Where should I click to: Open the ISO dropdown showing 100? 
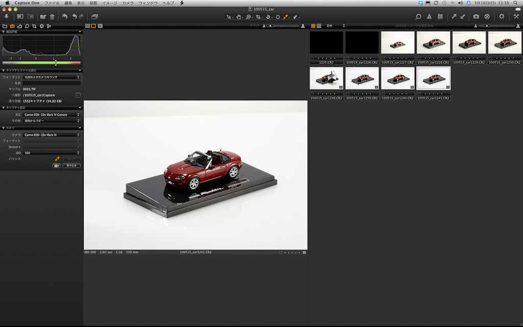click(52, 153)
